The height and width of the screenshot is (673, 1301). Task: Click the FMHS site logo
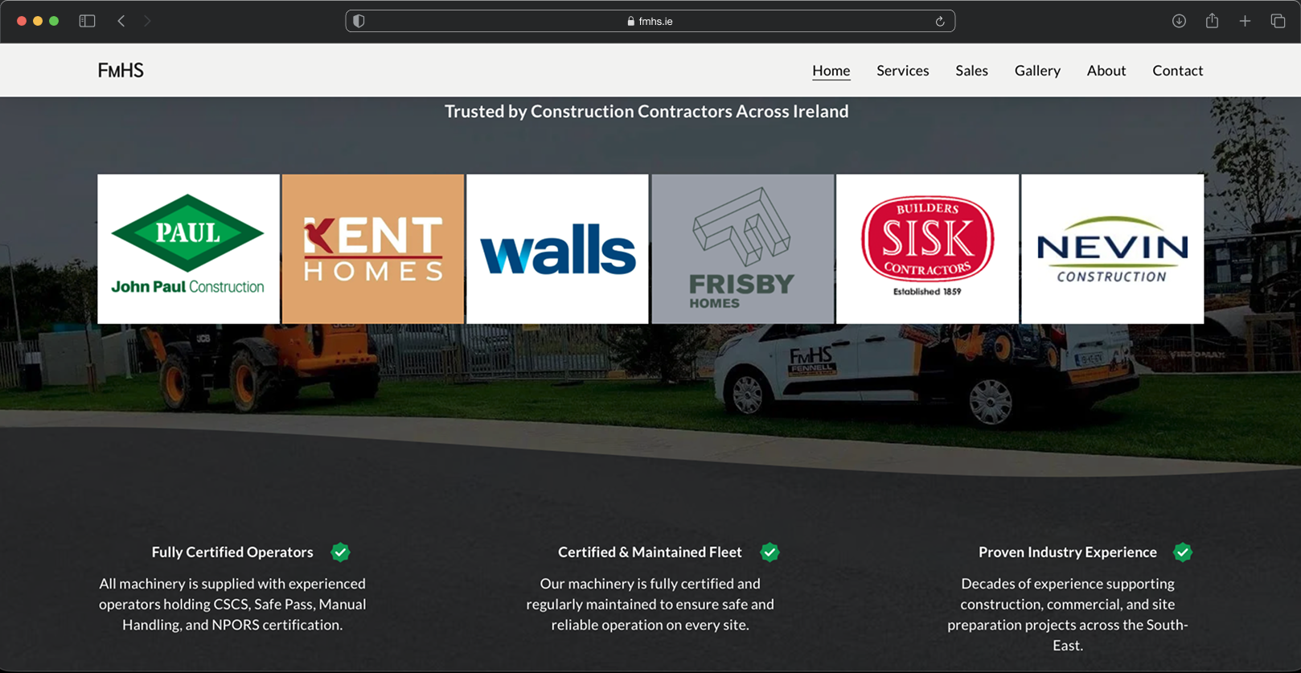121,71
